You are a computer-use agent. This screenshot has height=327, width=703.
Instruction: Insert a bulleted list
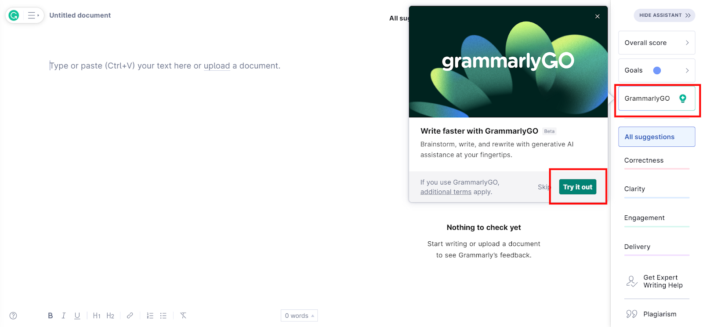click(163, 316)
